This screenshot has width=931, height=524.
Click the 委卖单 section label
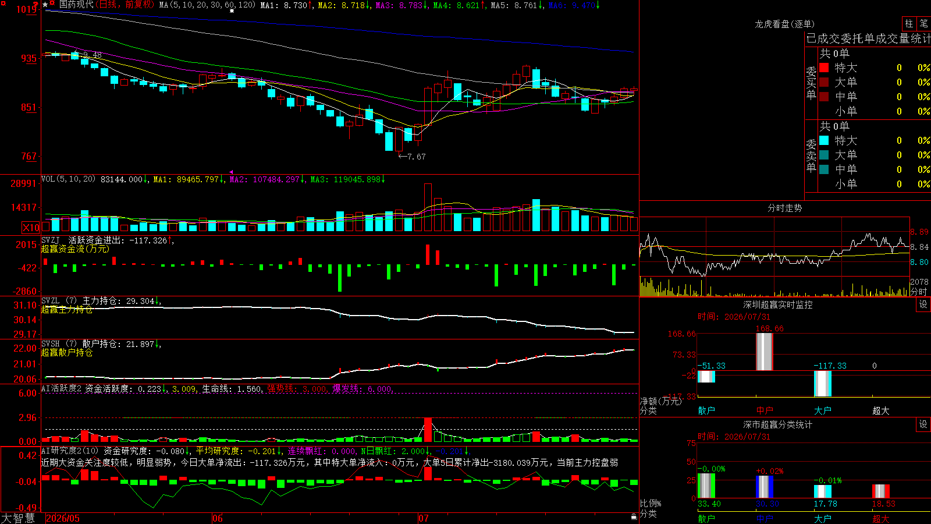811,155
